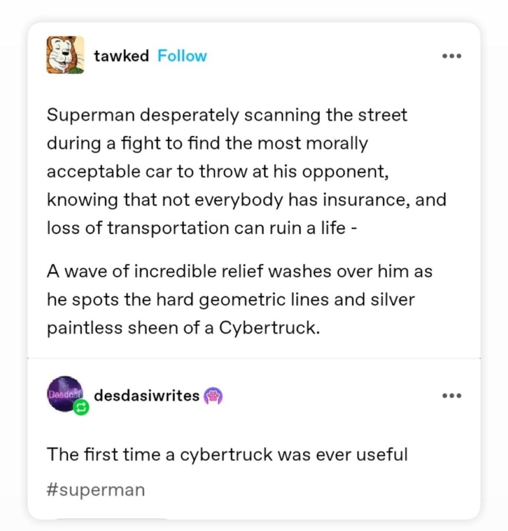Visit the desdasiwrites blog via username
The width and height of the screenshot is (508, 531).
click(147, 396)
